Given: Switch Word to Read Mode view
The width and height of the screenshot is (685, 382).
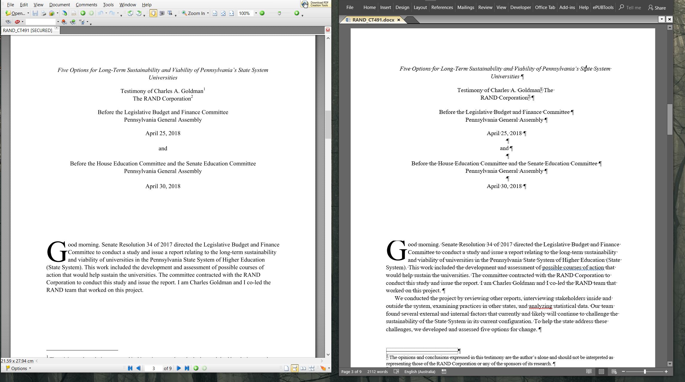Looking at the screenshot, I should tap(589, 372).
